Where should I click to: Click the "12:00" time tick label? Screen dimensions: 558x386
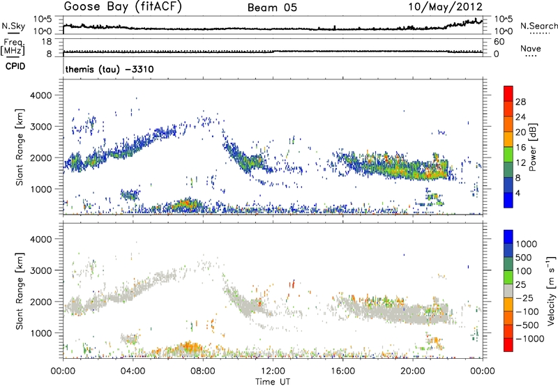pos(273,371)
